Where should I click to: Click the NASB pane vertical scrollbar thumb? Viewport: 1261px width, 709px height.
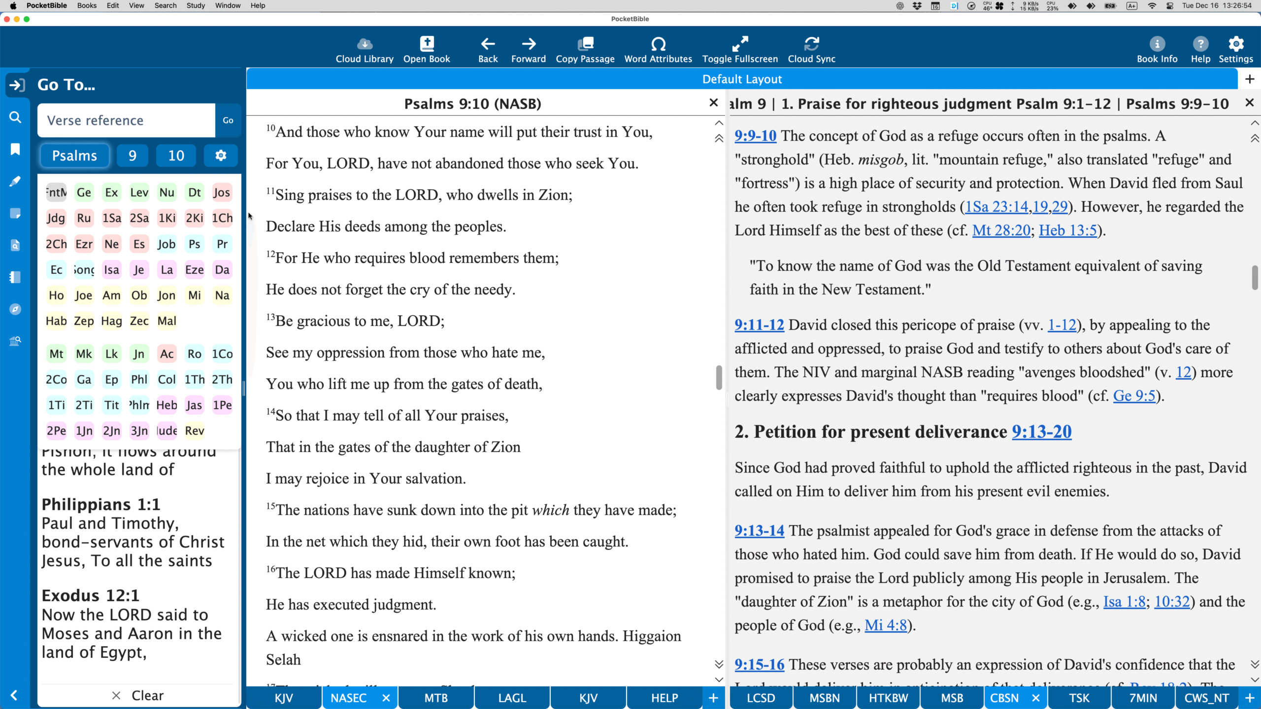pyautogui.click(x=719, y=377)
